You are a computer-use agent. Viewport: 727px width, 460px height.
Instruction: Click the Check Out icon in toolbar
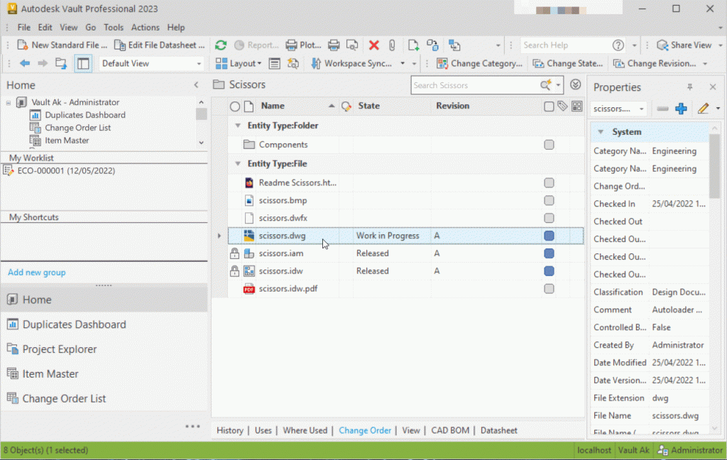point(432,45)
